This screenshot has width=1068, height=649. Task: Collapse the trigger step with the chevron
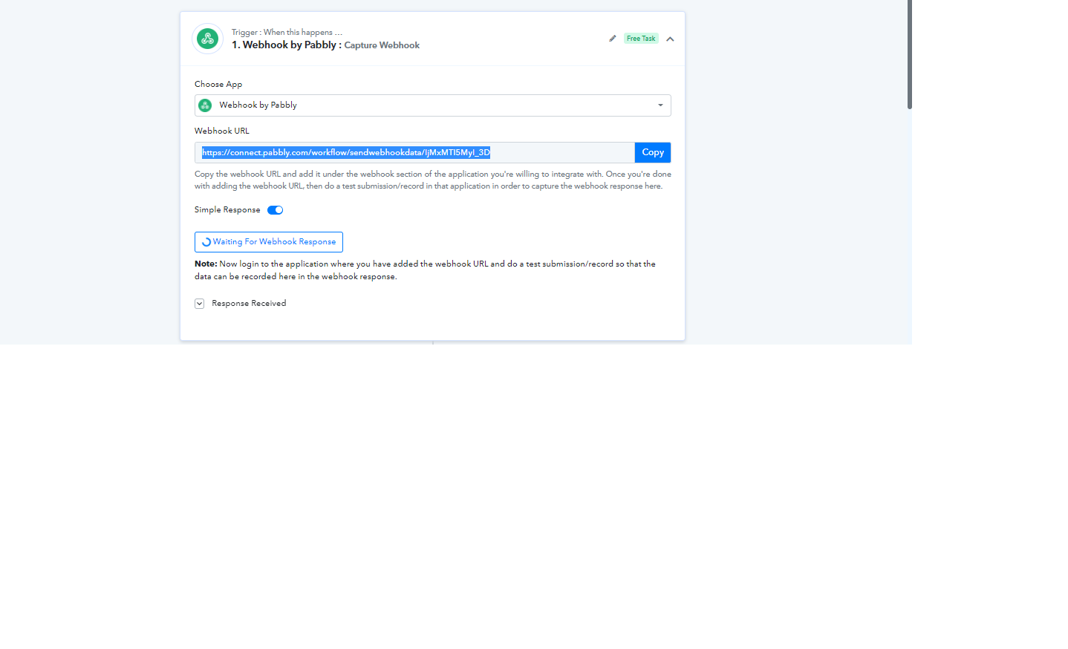tap(670, 39)
